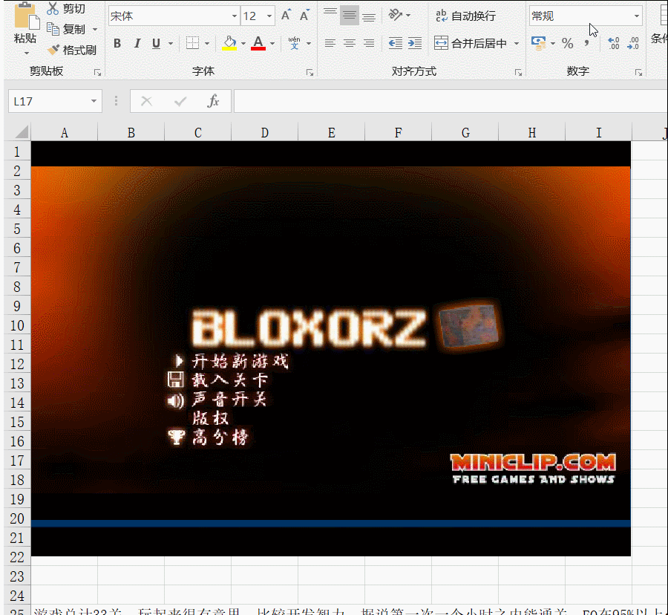Viewport: 668px width, 615px height.
Task: Open font name dropdown 宋体
Action: 235,16
